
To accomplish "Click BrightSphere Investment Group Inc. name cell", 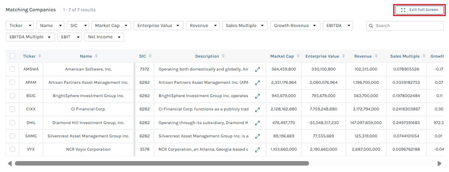I will click(88, 96).
